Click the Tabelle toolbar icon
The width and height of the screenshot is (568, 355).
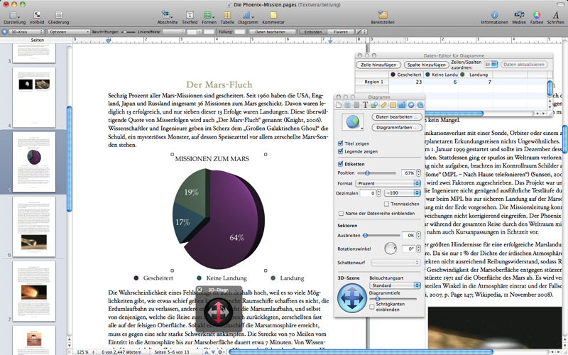(x=227, y=14)
